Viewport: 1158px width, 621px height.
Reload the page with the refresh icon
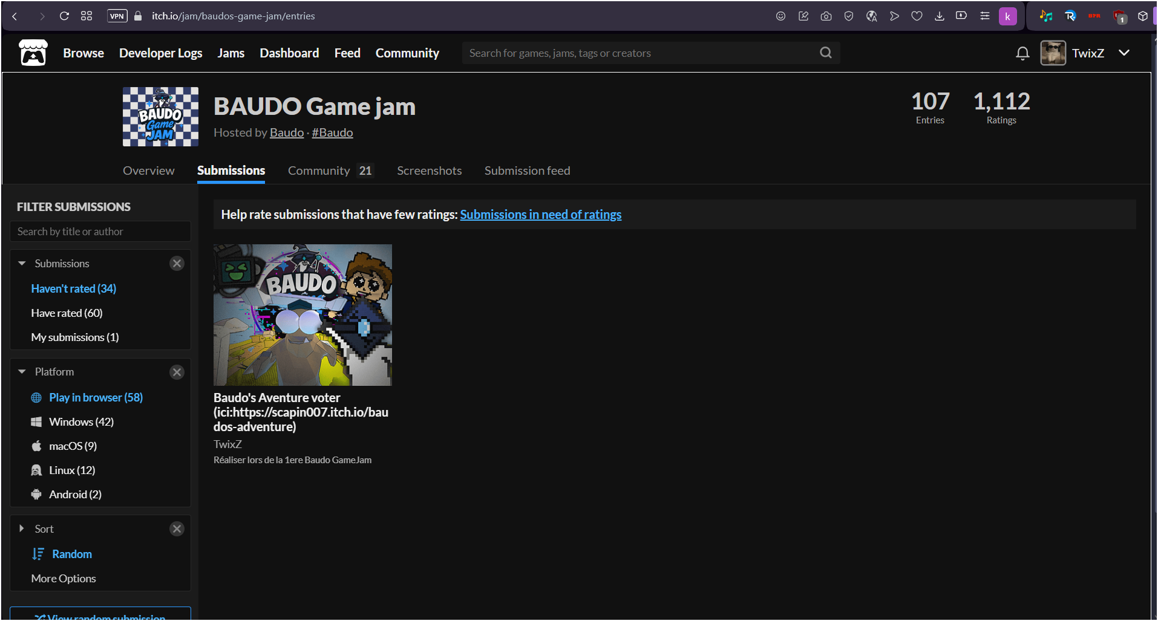coord(64,16)
